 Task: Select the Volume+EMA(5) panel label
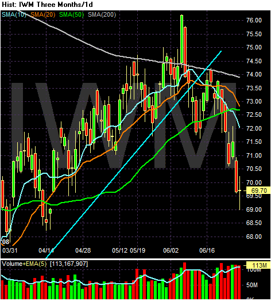click(24, 264)
